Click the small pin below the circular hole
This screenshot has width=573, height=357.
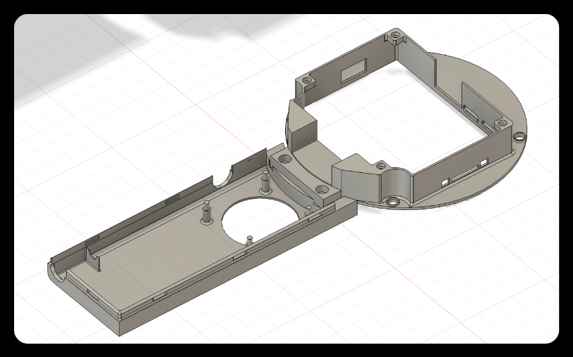tap(250, 239)
